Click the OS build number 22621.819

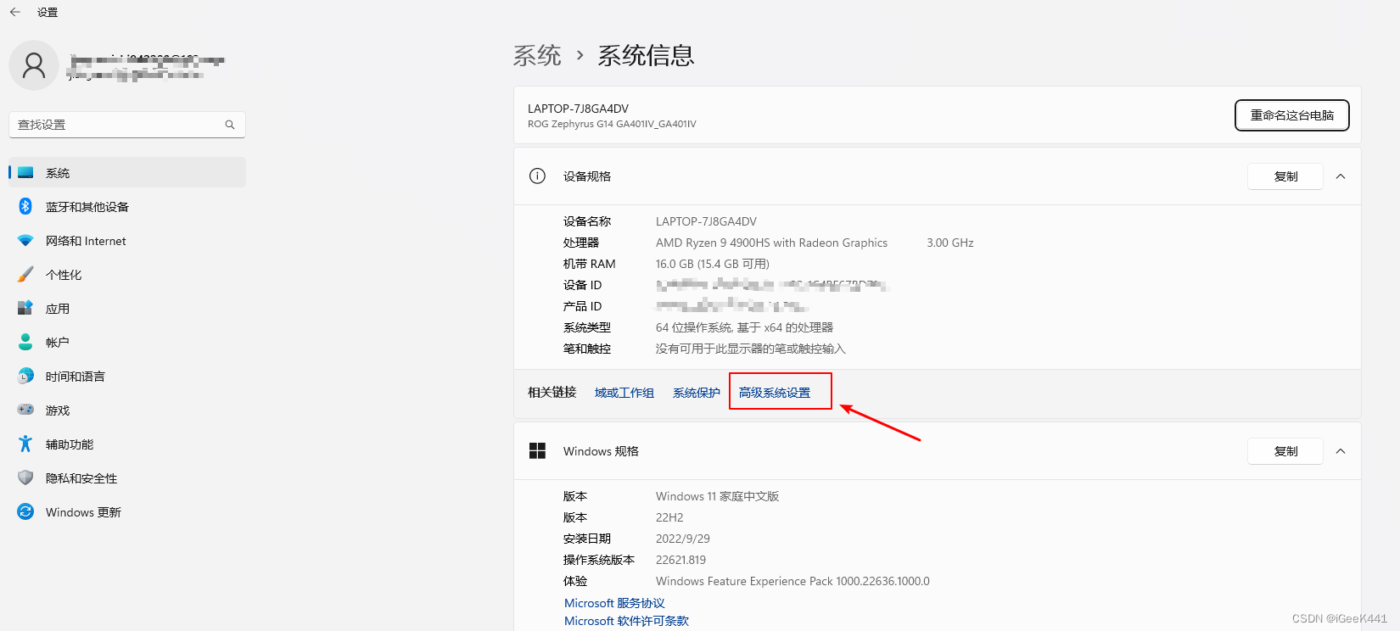pyautogui.click(x=680, y=560)
